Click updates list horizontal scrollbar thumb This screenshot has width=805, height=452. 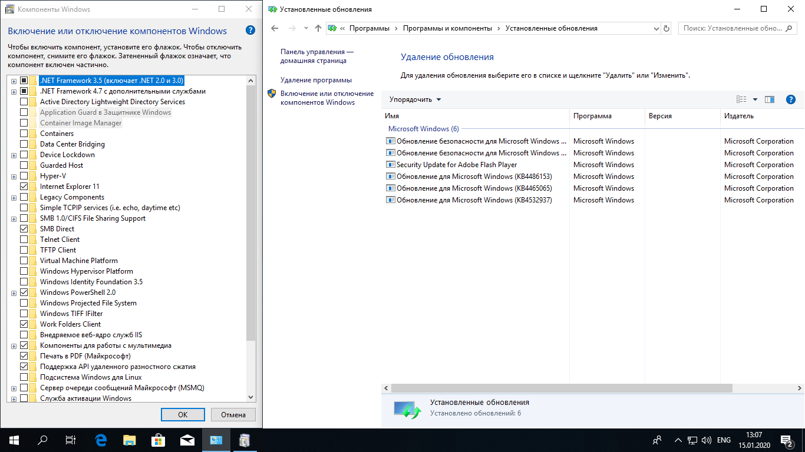561,388
